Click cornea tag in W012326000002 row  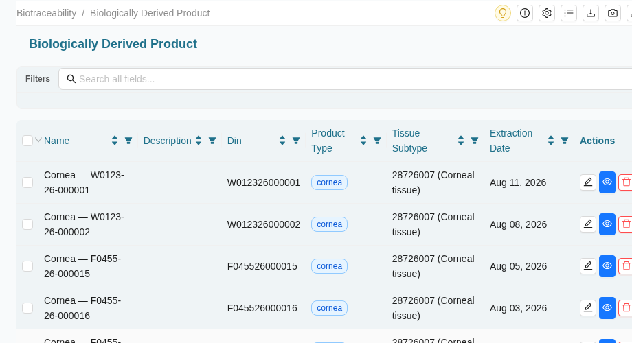click(329, 224)
